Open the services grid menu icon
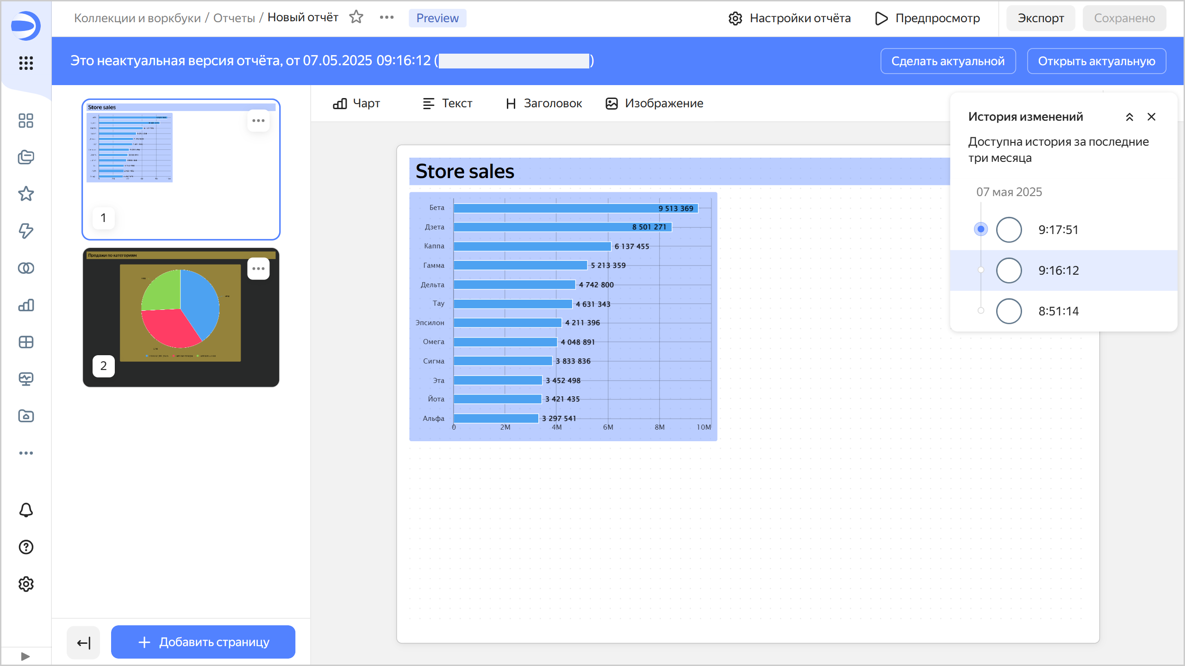Screen dimensions: 1185x666 click(26, 63)
